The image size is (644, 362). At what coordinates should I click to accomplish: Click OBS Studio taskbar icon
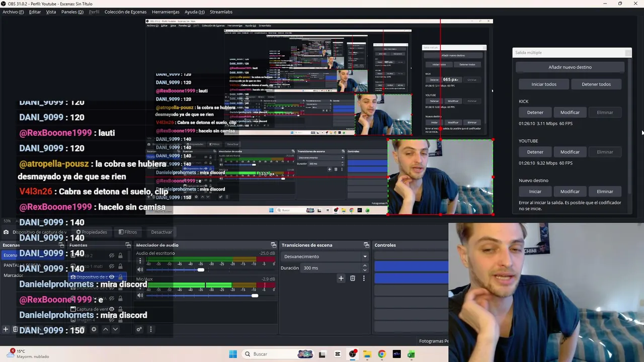[x=353, y=354]
